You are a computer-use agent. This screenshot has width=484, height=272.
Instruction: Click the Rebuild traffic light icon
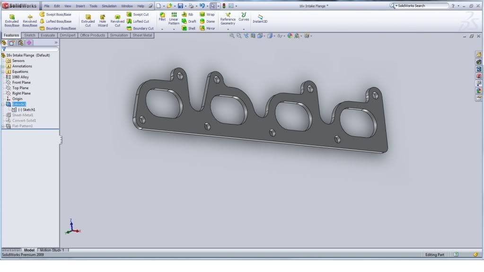(224, 6)
